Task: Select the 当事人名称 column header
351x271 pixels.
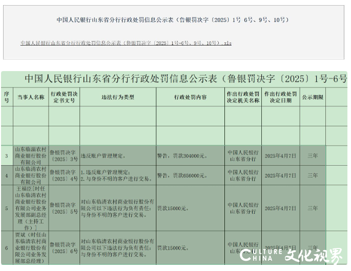Action: tap(31, 97)
